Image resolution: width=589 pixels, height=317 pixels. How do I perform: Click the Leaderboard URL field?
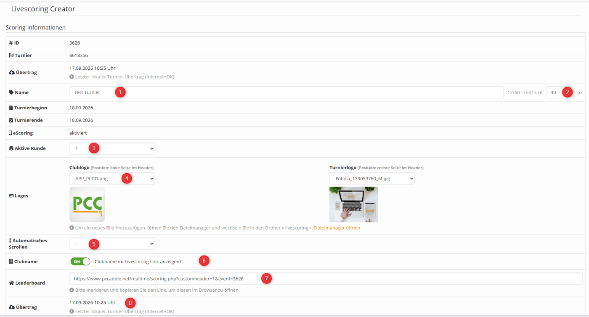pos(326,278)
